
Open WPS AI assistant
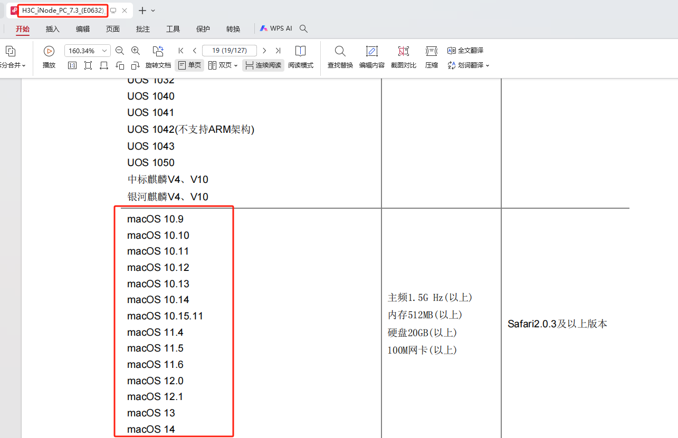coord(276,28)
